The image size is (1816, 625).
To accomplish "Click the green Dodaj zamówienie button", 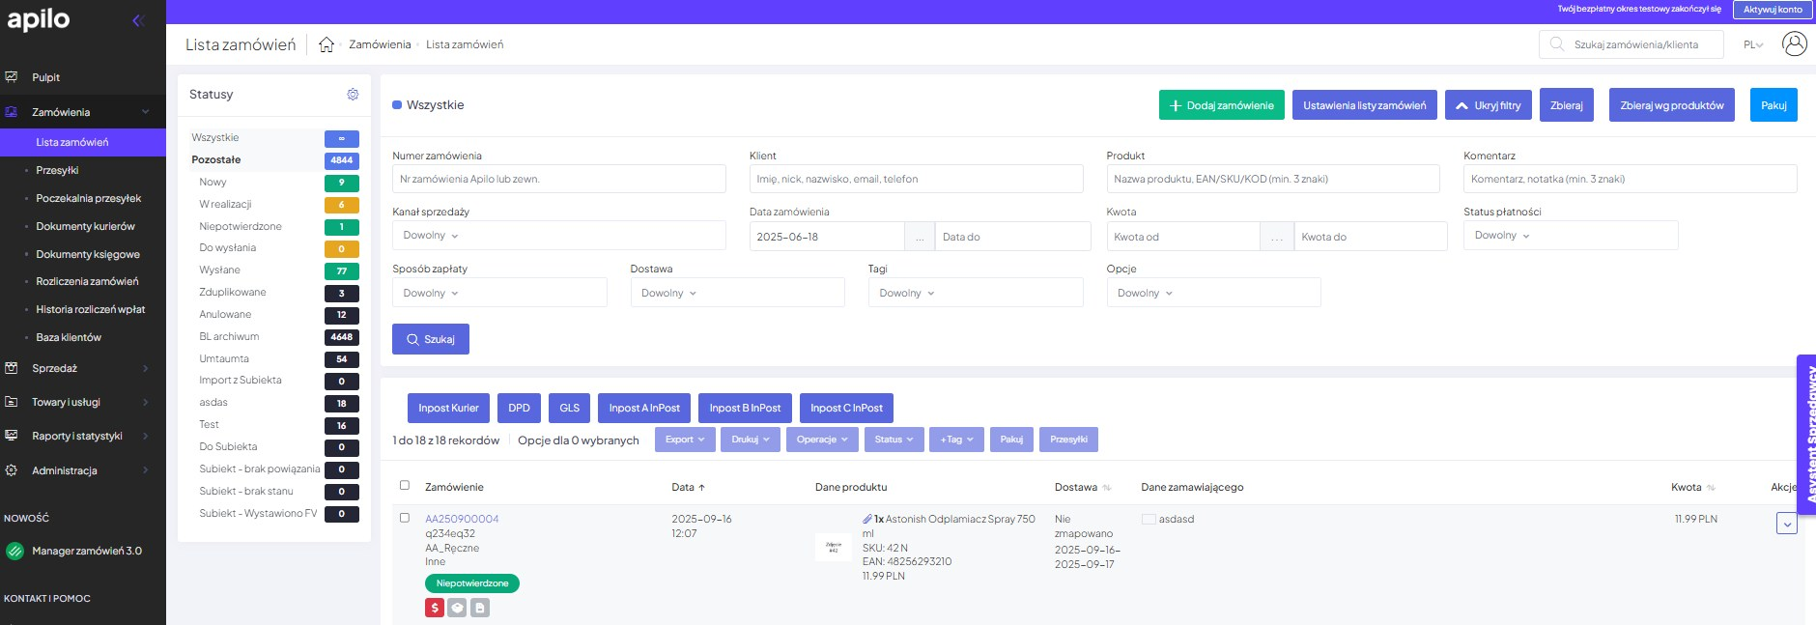I will (1221, 105).
